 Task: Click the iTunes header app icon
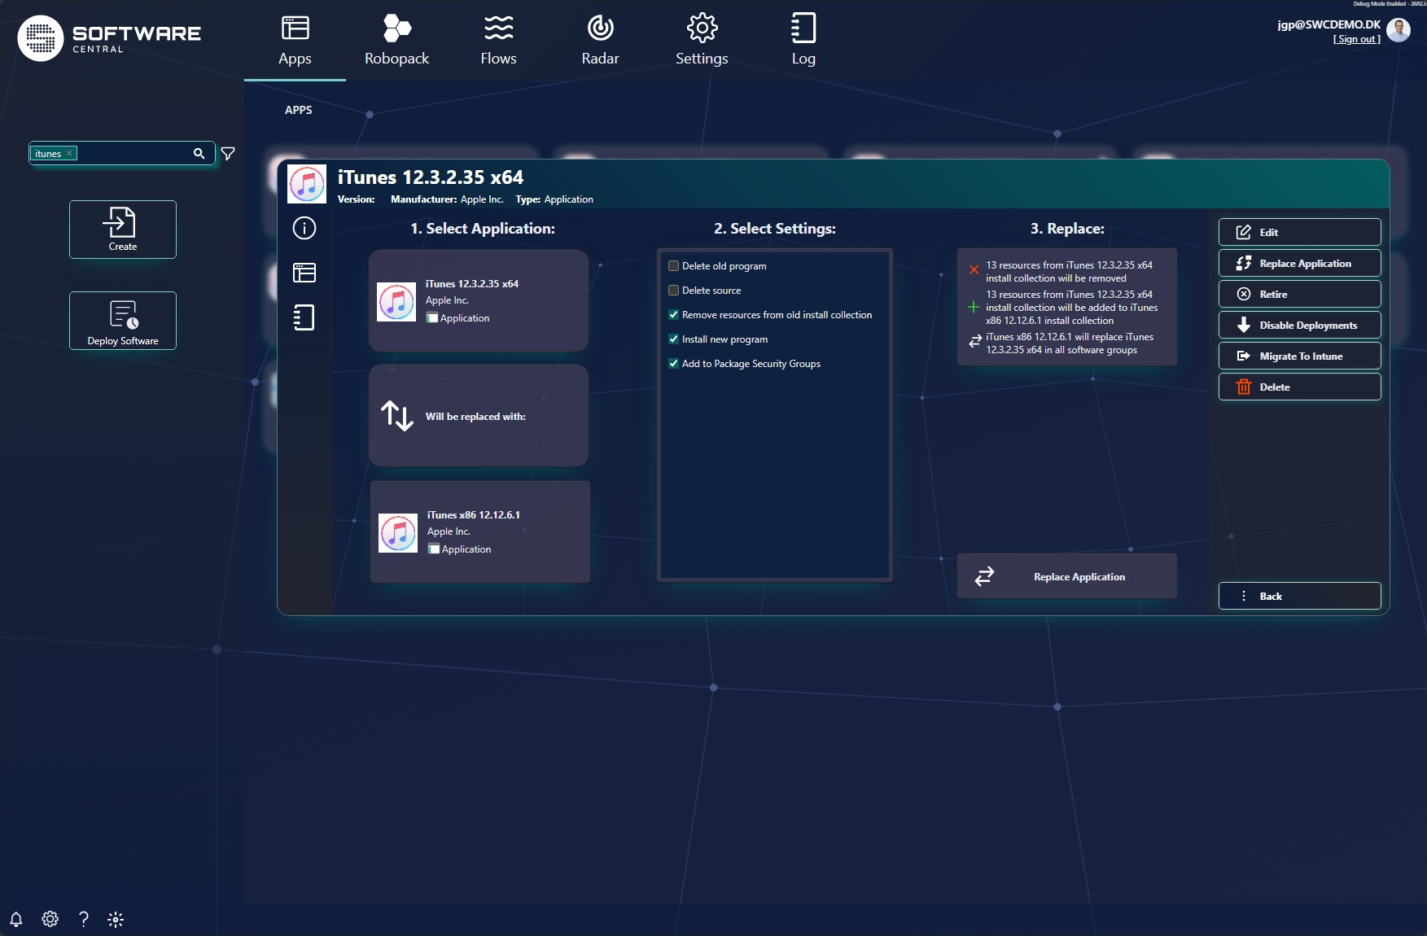[307, 184]
